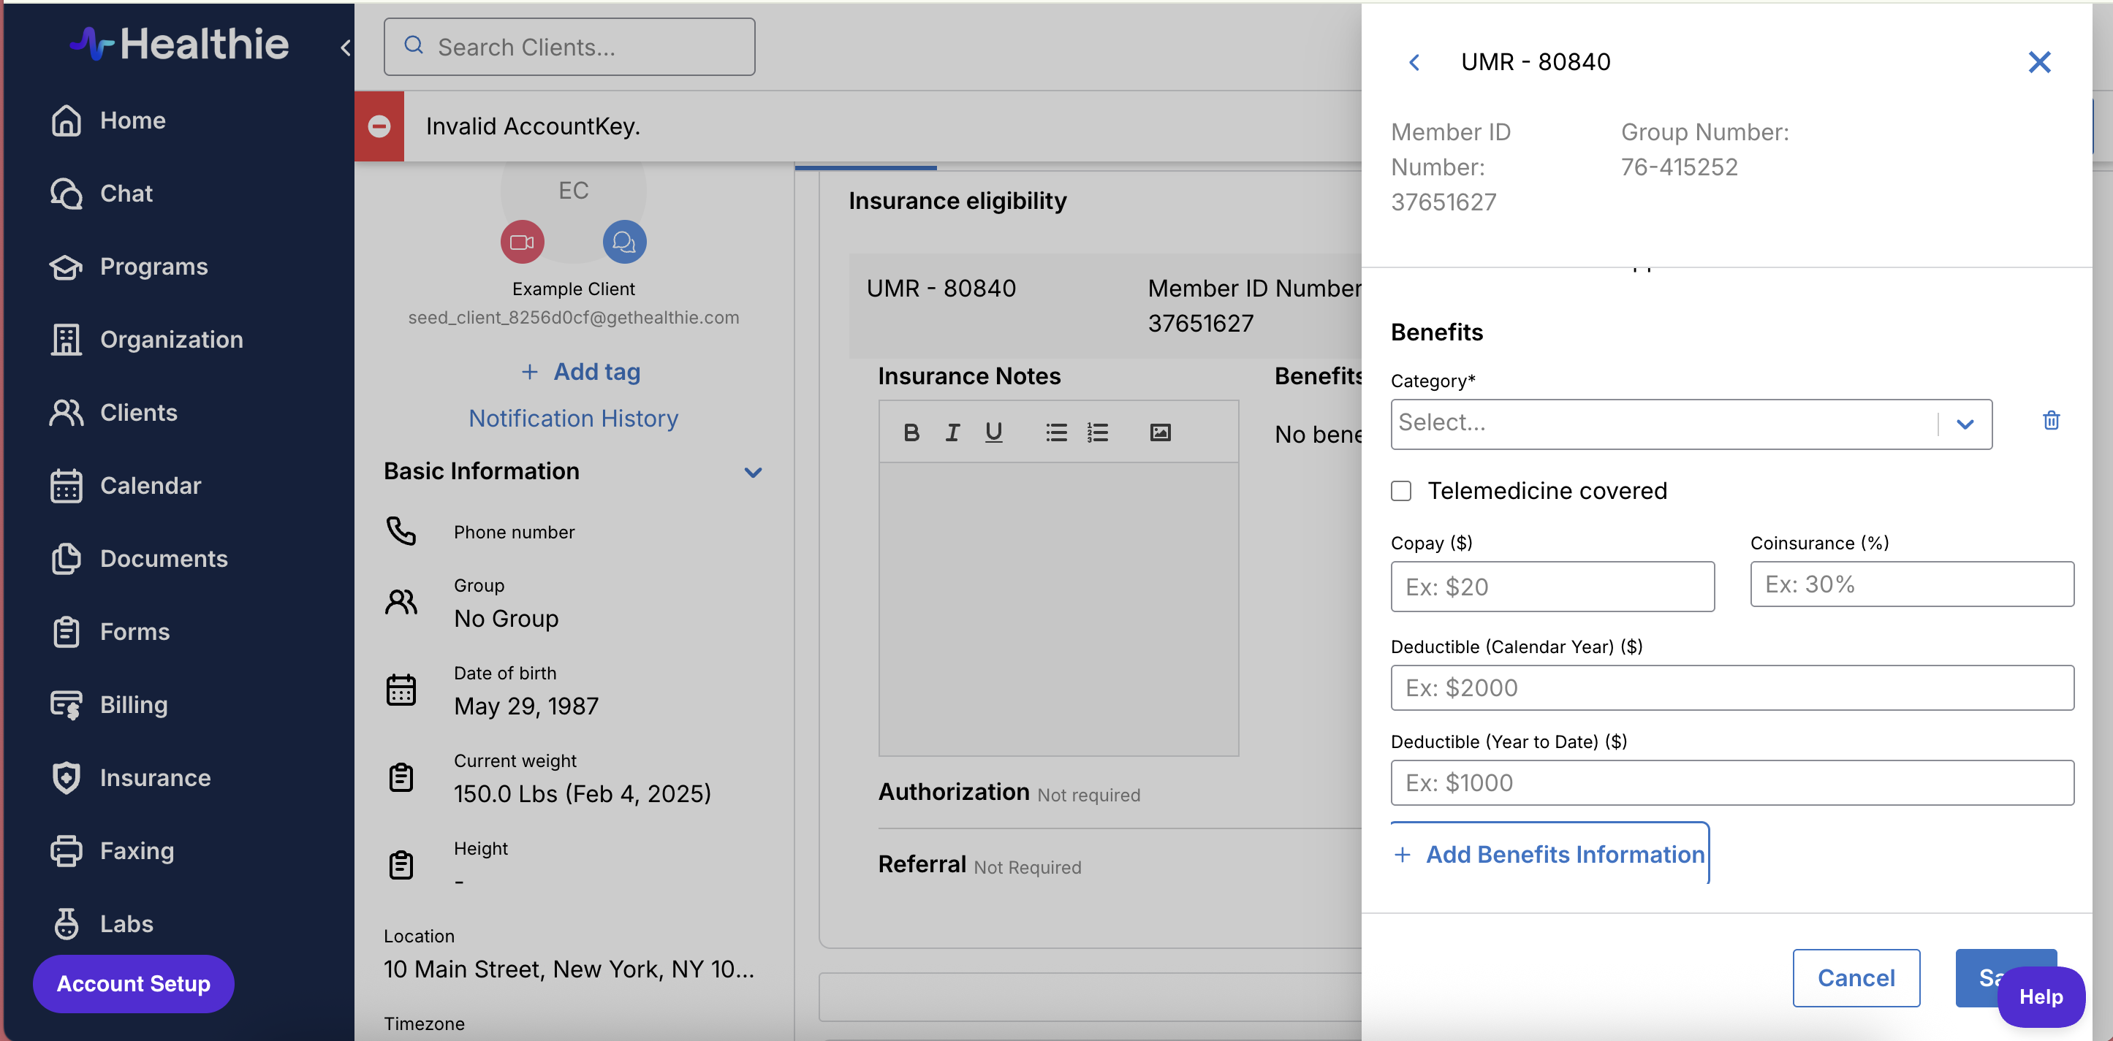Open the Calendar sidebar item
The image size is (2113, 1041).
pos(149,485)
